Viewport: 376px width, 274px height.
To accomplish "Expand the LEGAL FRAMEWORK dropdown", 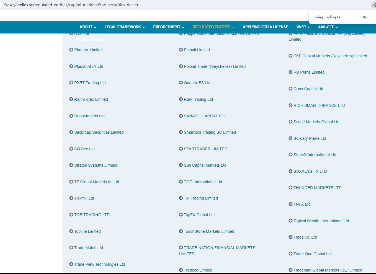I will click(x=125, y=27).
